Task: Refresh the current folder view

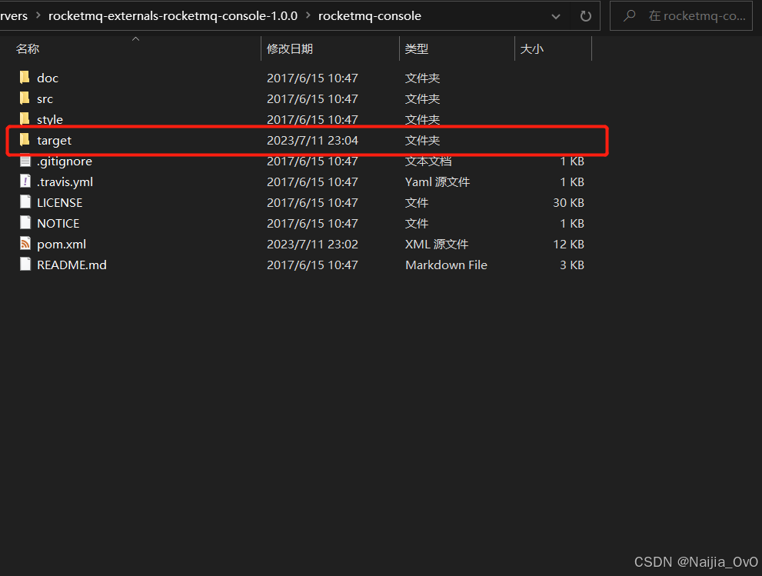Action: 586,16
